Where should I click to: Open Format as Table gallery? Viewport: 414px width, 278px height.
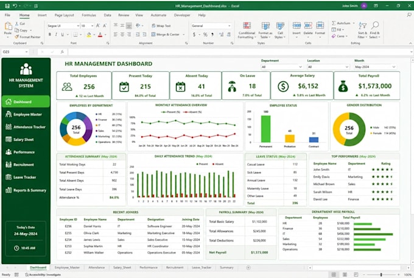(x=265, y=30)
